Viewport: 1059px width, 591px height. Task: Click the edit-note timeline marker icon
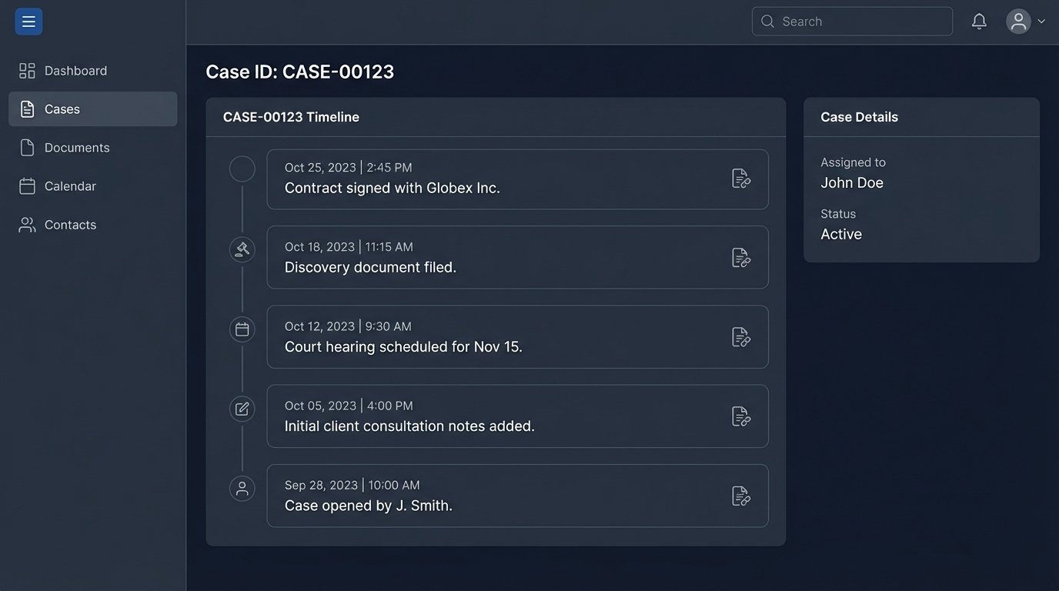tap(242, 409)
